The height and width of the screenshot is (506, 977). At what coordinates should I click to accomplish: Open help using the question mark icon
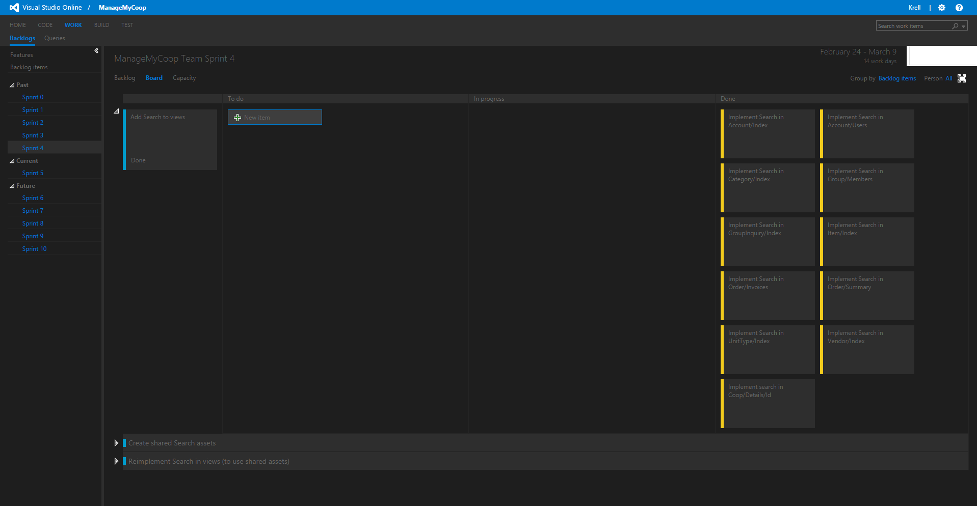pyautogui.click(x=960, y=8)
